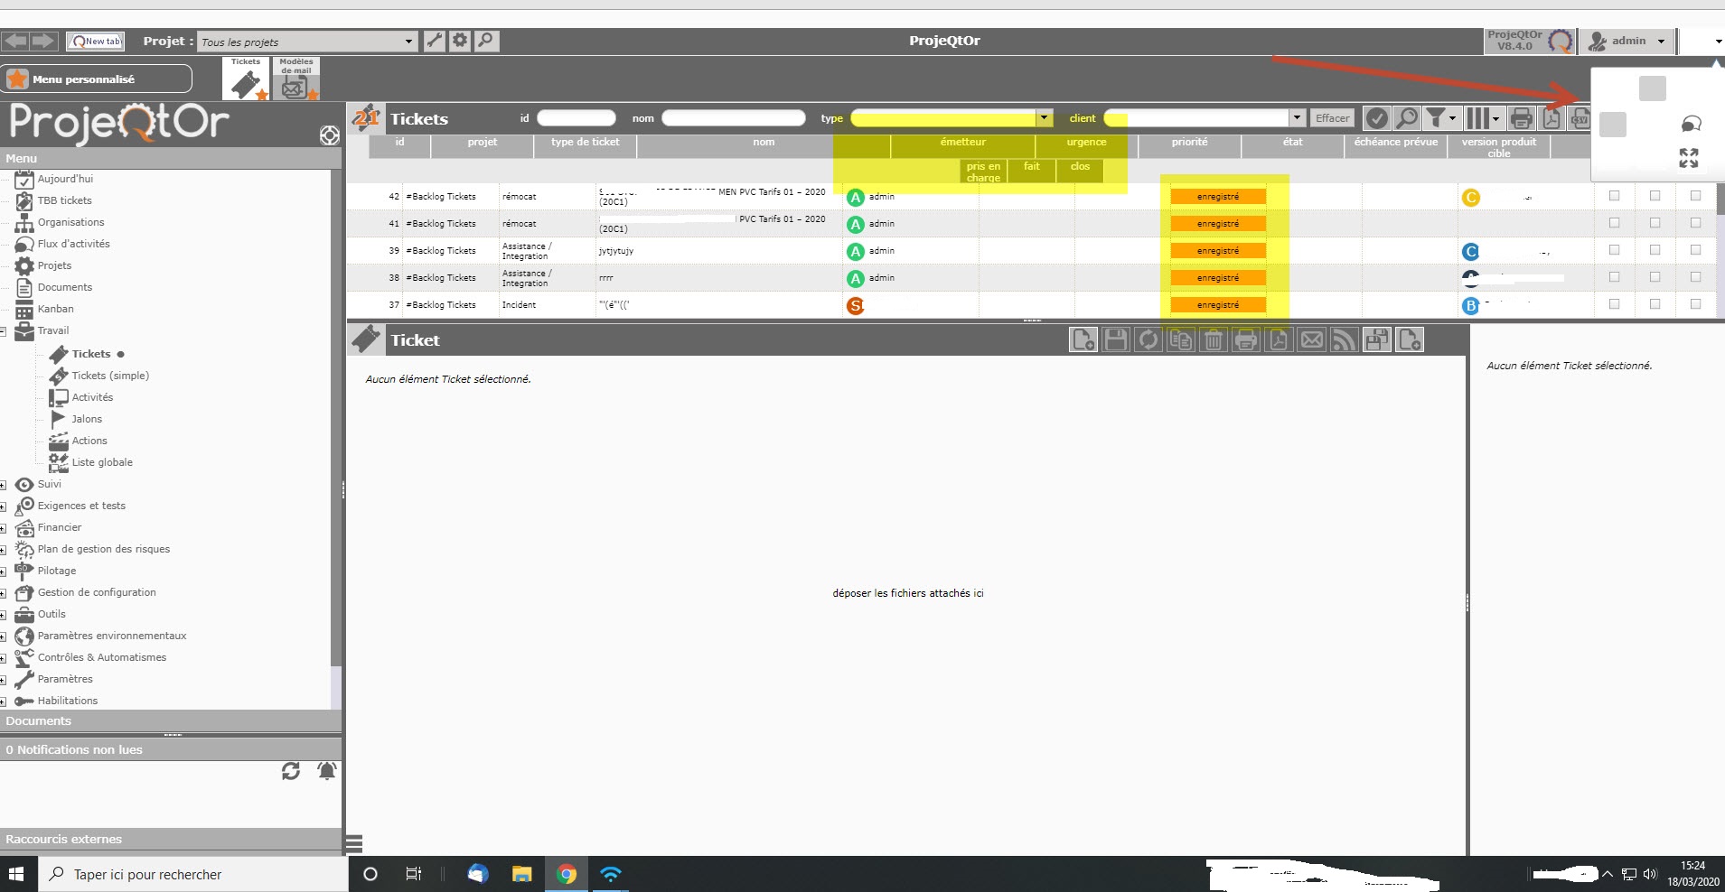Tick the second checkbox in ticket 41 row
Screen dimensions: 1725x892
click(1655, 223)
